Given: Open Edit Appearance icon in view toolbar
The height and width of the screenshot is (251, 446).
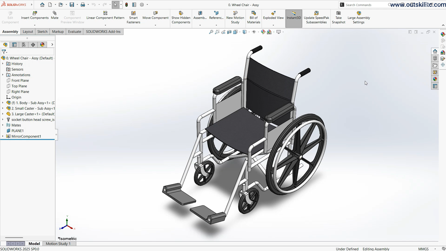Looking at the screenshot, I should click(263, 32).
